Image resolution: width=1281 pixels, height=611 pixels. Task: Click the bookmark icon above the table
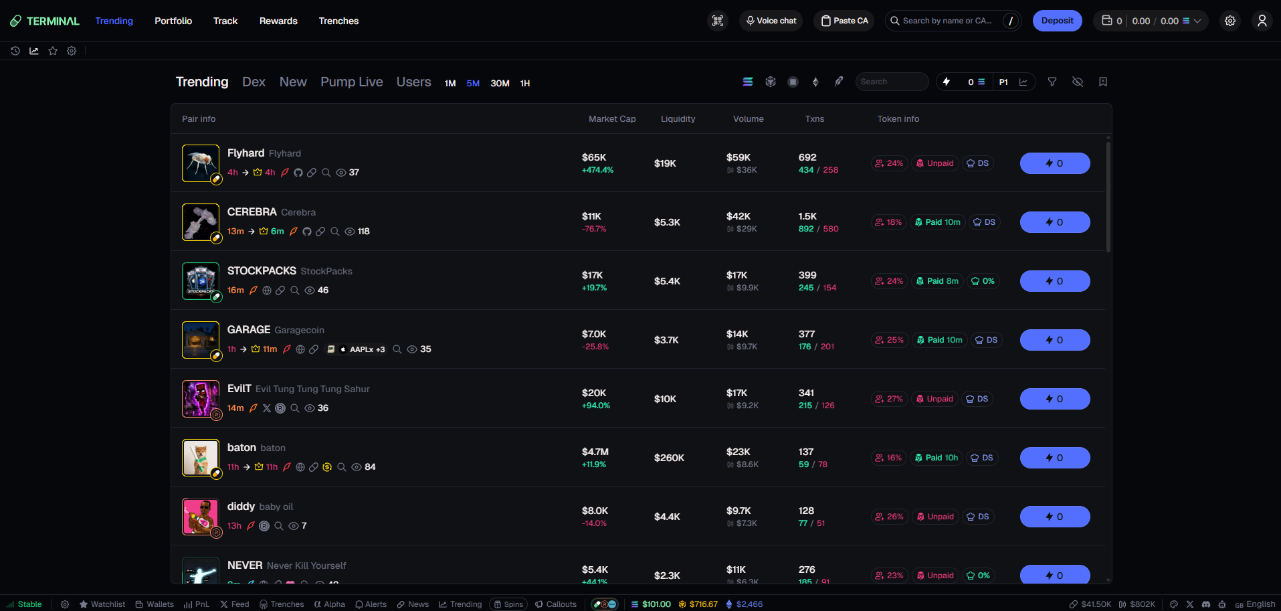pos(1103,82)
